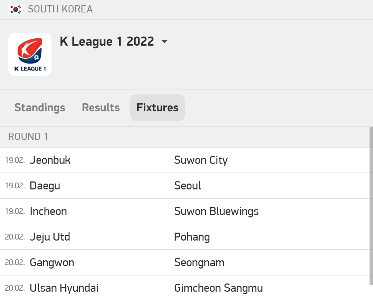Image resolution: width=373 pixels, height=299 pixels.
Task: Open the SOUTH KOREA country link
Action: click(60, 9)
